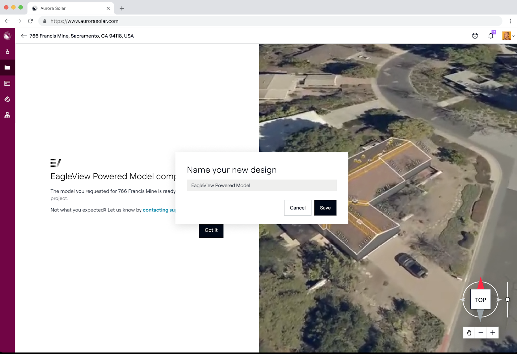The height and width of the screenshot is (354, 517).
Task: Save the new design name
Action: [x=325, y=208]
